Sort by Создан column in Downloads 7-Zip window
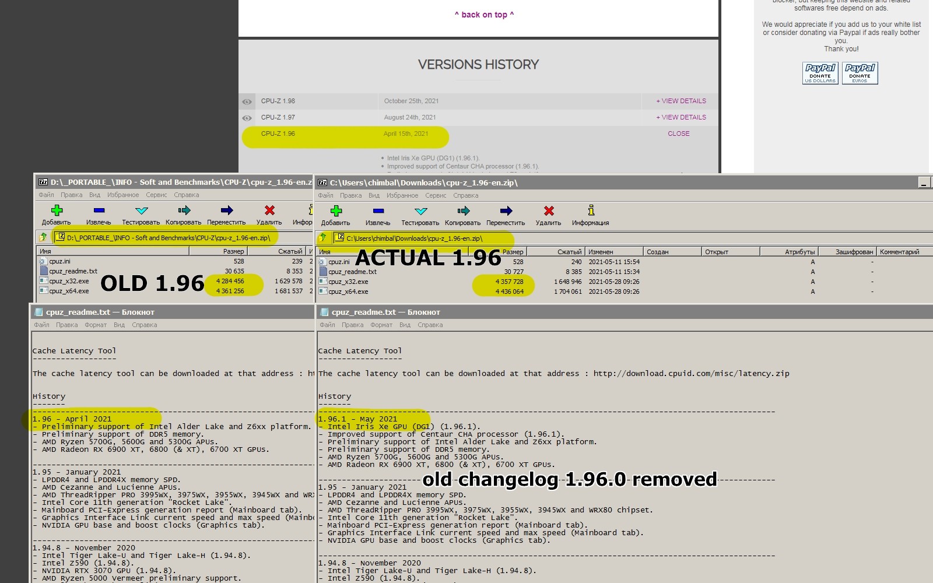The width and height of the screenshot is (933, 583). pyautogui.click(x=672, y=252)
